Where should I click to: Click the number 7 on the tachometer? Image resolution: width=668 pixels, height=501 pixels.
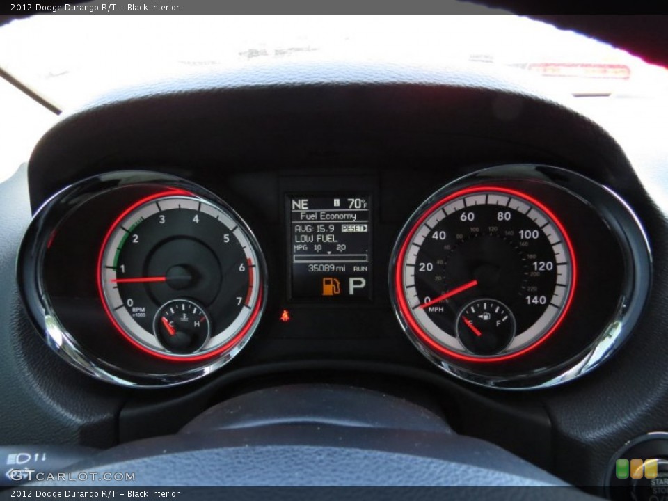coord(239,301)
